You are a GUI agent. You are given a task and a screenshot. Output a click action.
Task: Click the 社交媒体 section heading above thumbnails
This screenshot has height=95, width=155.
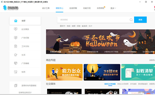click(x=51, y=84)
